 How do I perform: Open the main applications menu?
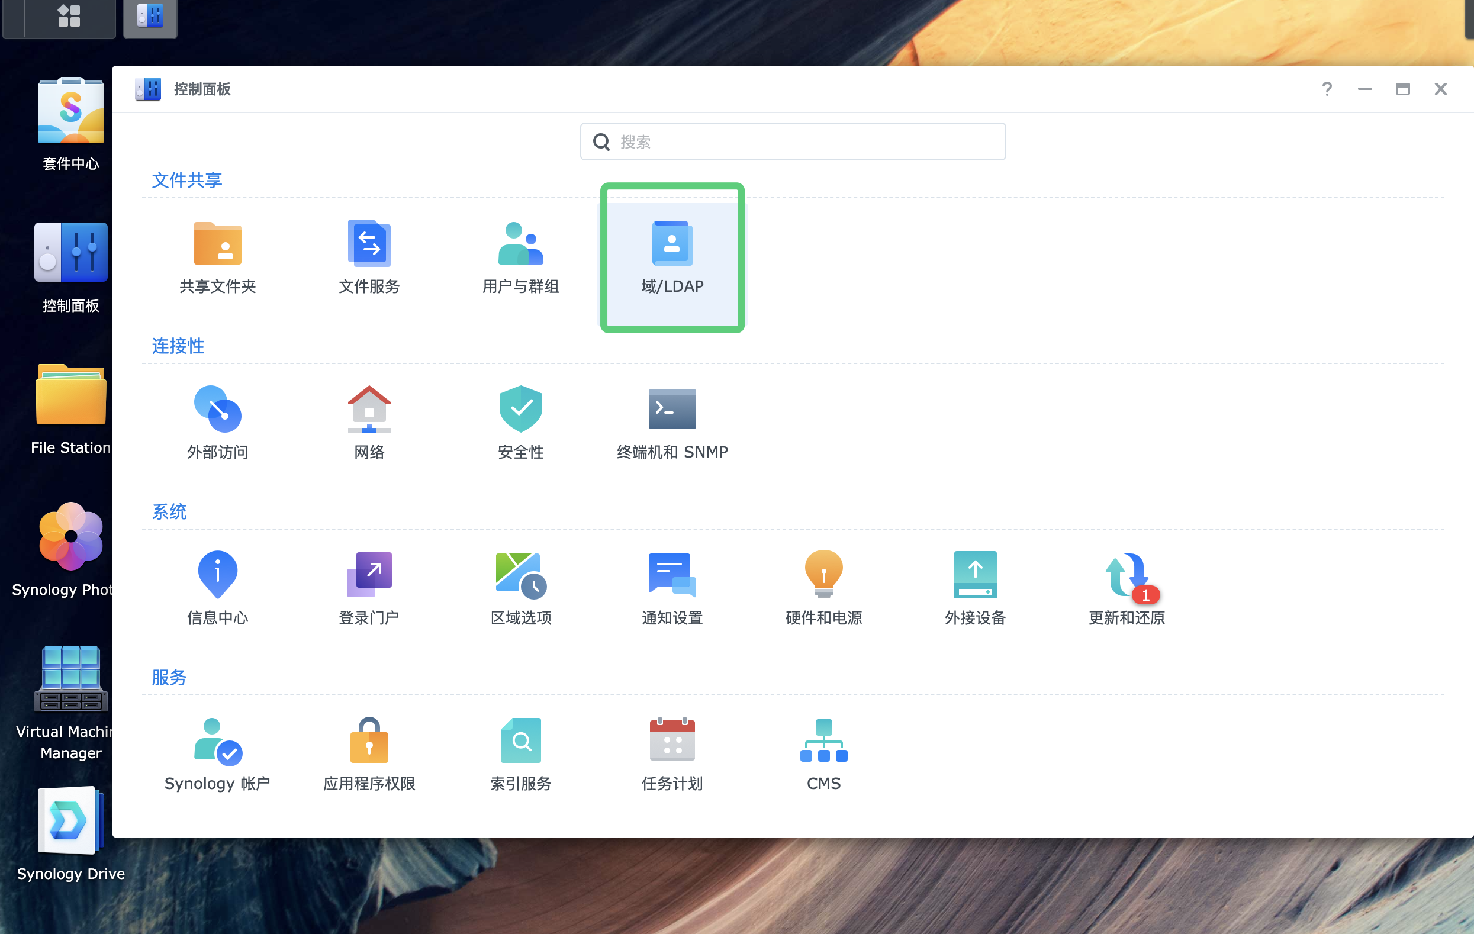69,17
